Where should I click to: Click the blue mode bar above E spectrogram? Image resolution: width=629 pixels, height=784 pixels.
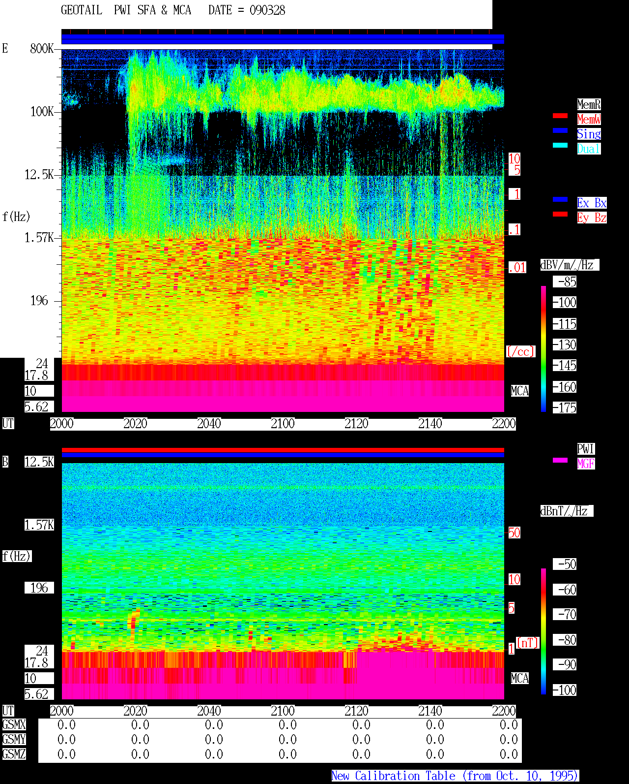283,39
